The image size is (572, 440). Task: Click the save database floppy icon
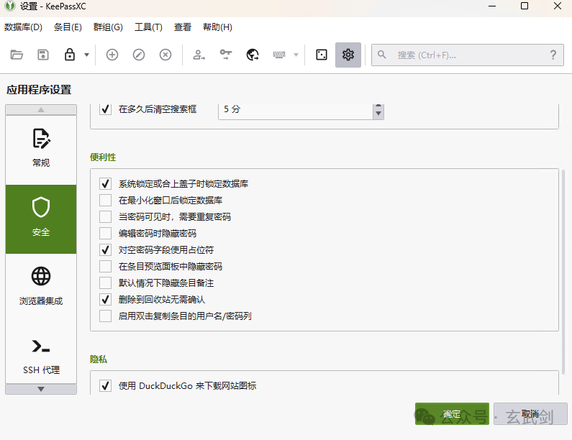[x=43, y=55]
